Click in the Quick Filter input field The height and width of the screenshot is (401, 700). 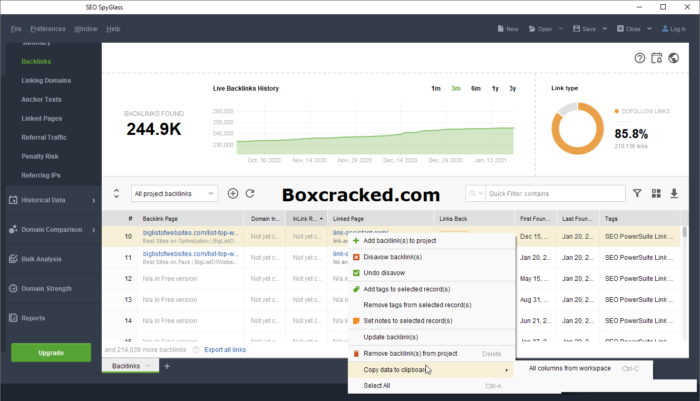[x=555, y=193]
